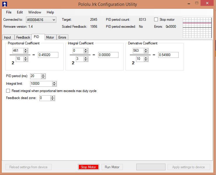Click the integral numerator field showing 0
Viewport: 216px width, 175px height.
[78, 51]
